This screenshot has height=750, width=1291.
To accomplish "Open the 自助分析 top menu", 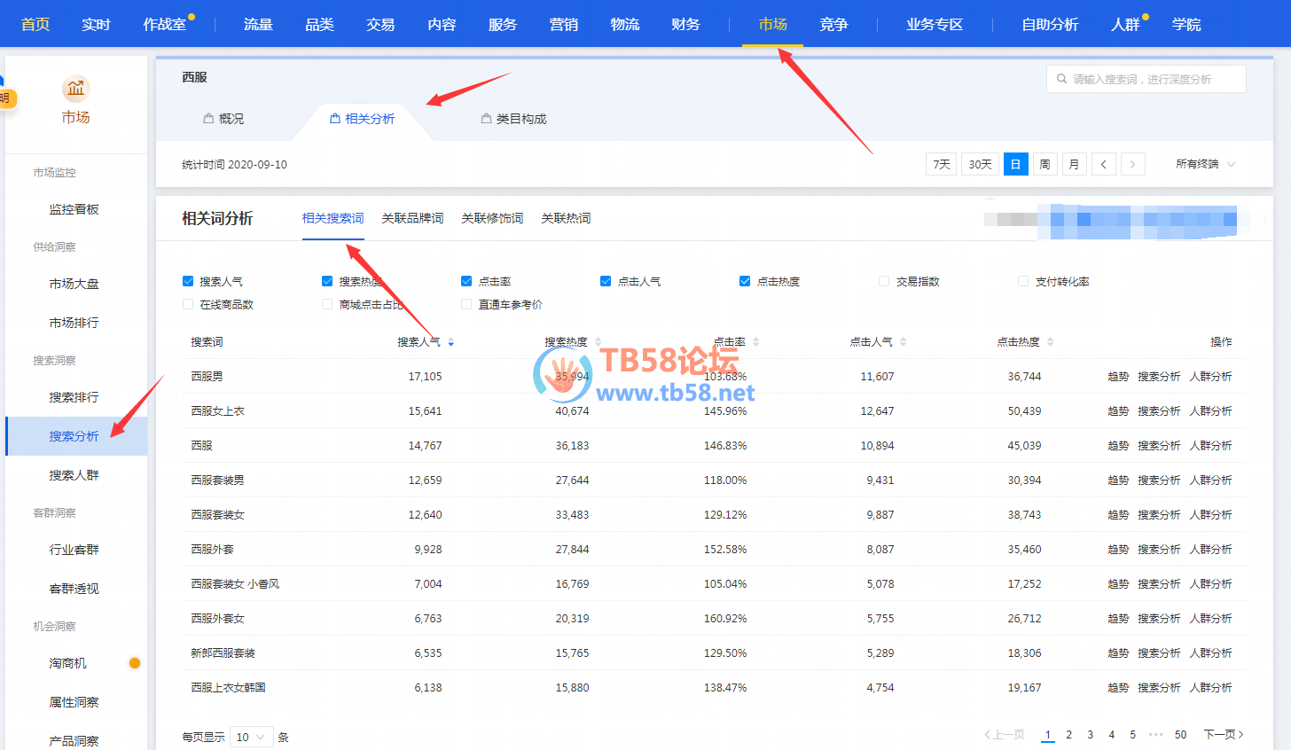I will click(x=1050, y=24).
